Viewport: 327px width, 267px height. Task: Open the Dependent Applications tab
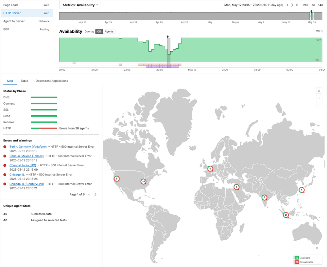tap(52, 81)
